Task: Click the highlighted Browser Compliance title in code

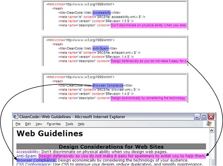Action: 108,85
